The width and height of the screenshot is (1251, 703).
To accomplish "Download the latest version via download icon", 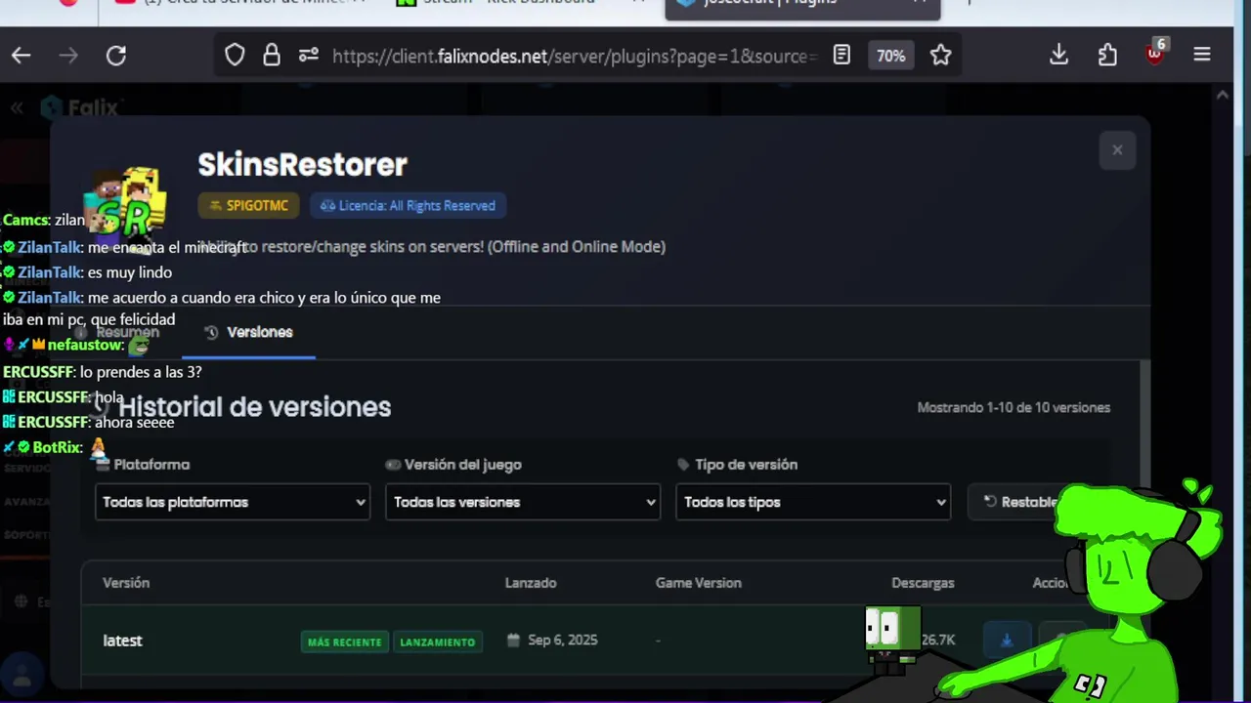I will [x=1006, y=641].
